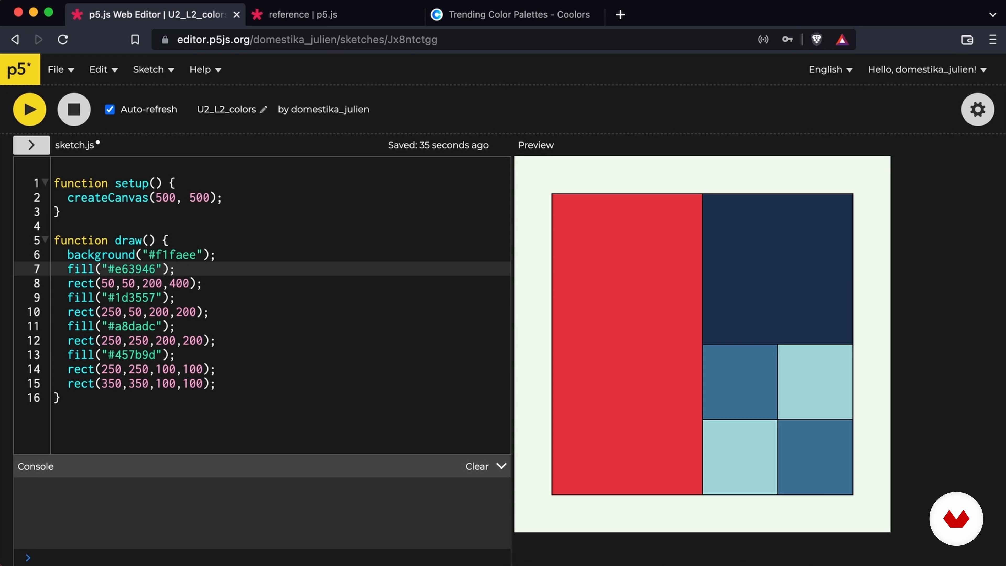This screenshot has height=566, width=1006.
Task: Click the sketch name U2_L2_colors
Action: 227,109
